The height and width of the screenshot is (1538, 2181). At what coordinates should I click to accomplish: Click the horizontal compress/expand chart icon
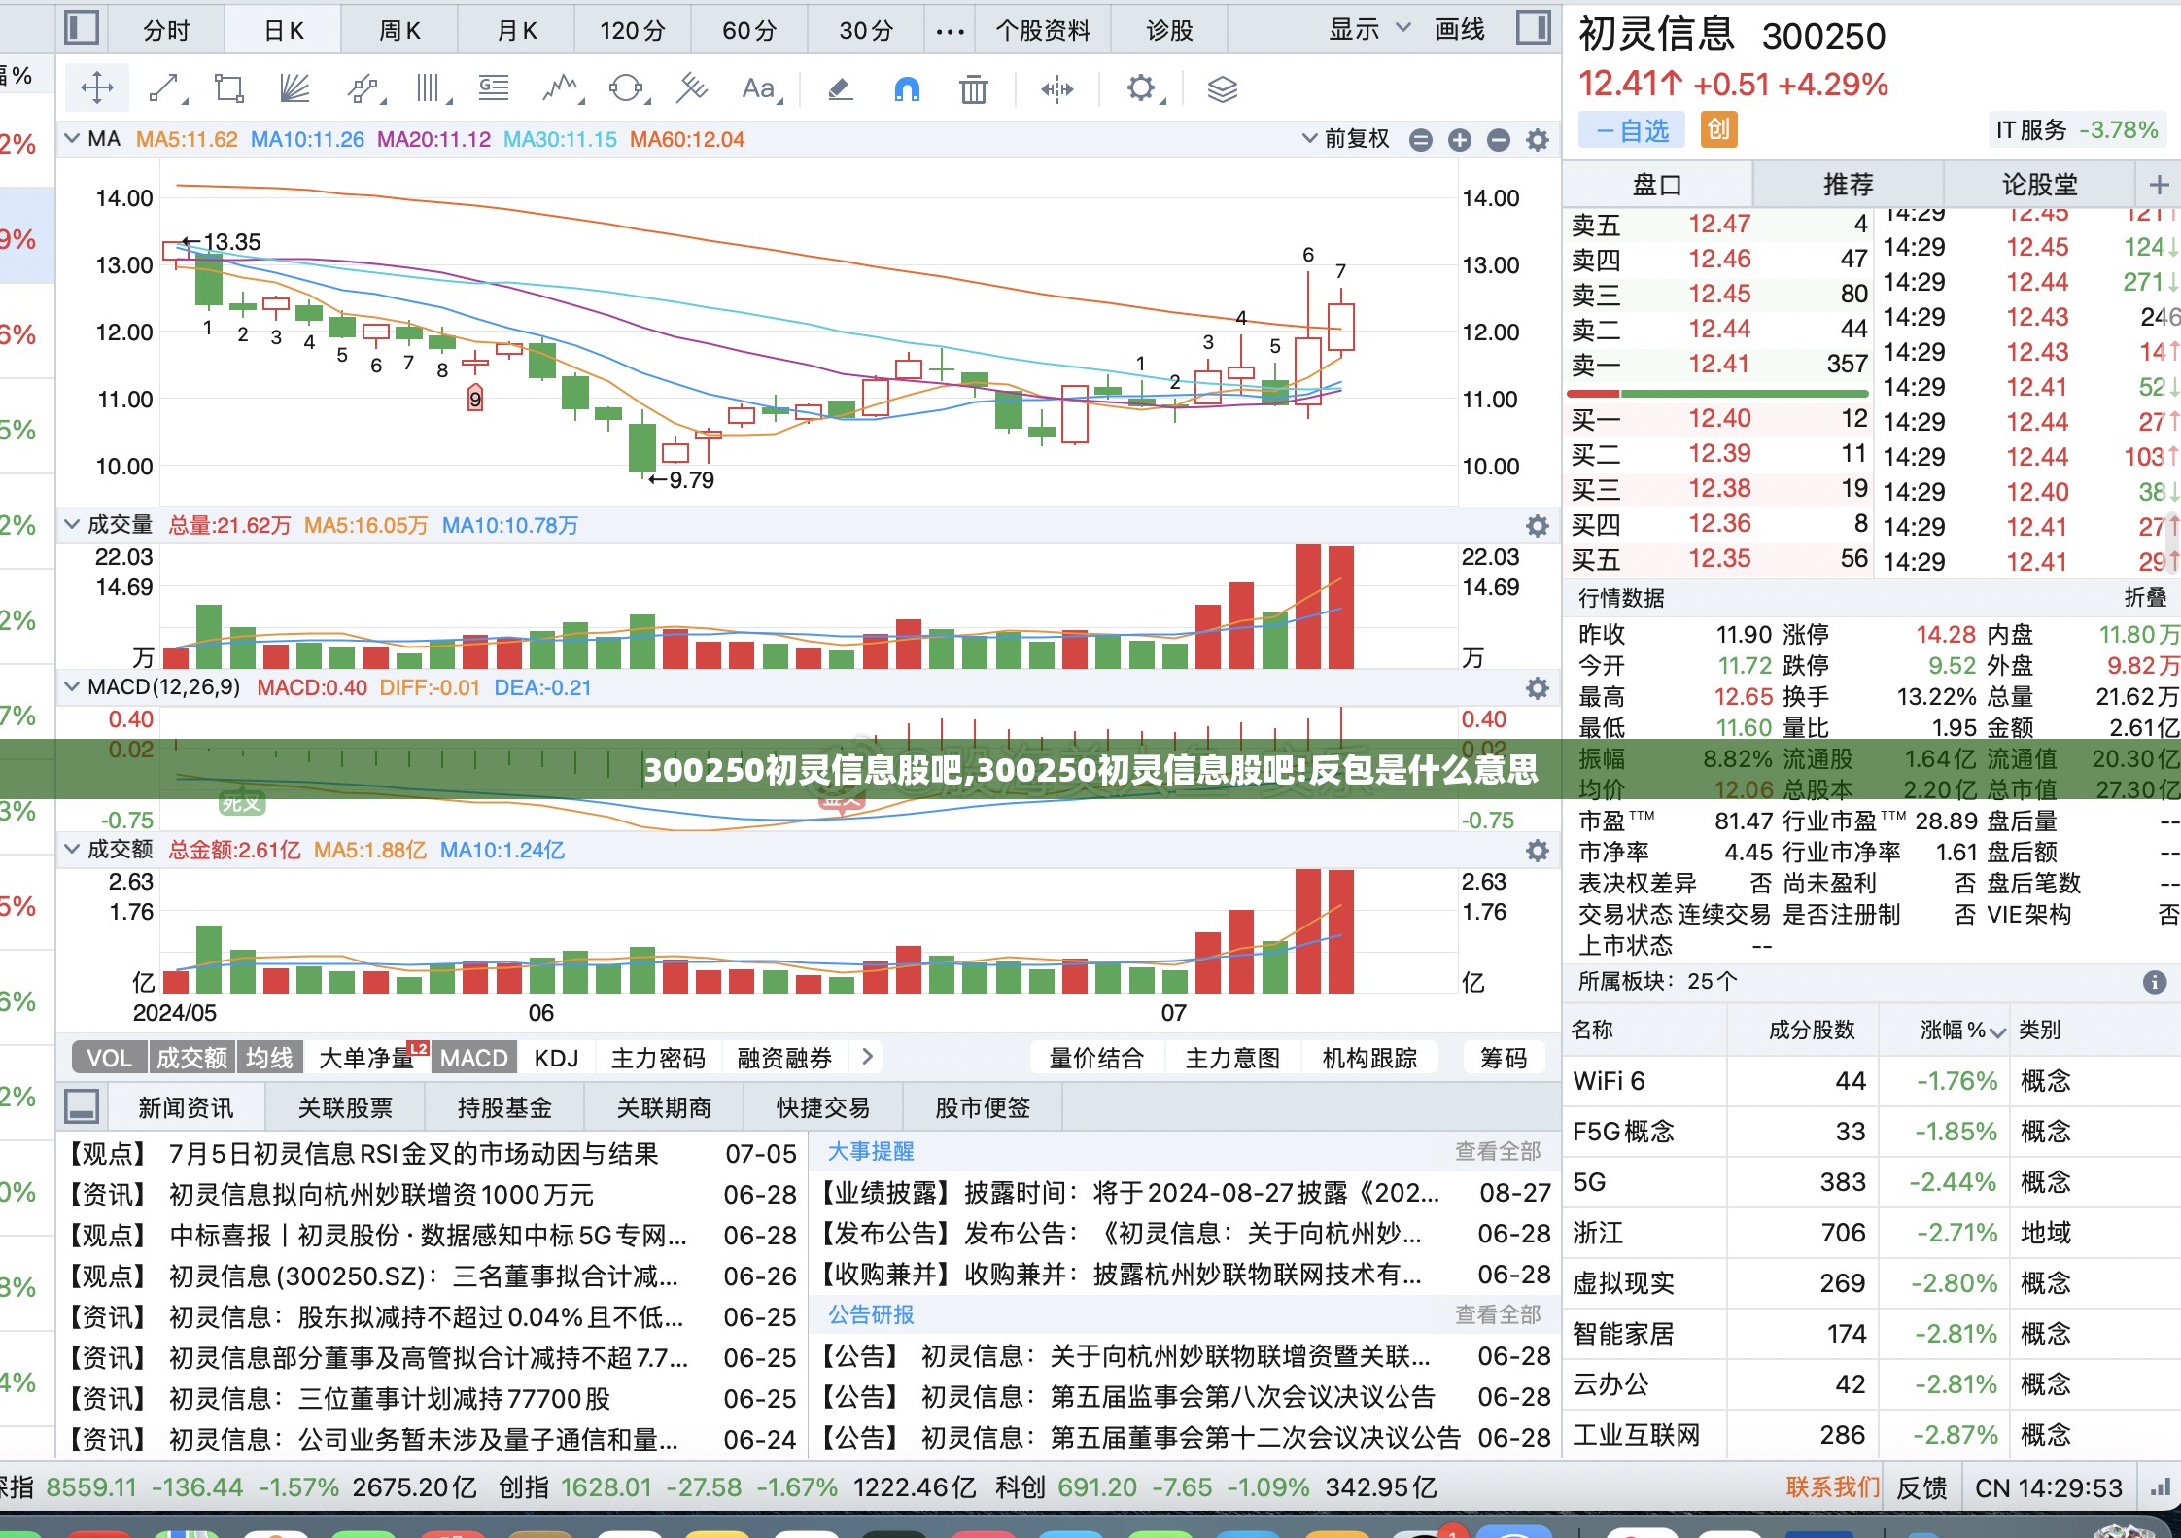click(1057, 89)
